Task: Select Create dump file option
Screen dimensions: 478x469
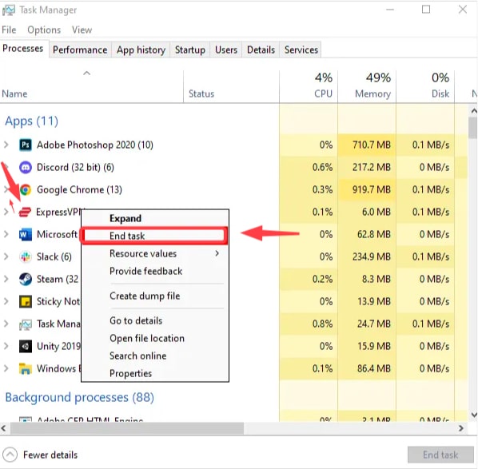Action: point(155,296)
